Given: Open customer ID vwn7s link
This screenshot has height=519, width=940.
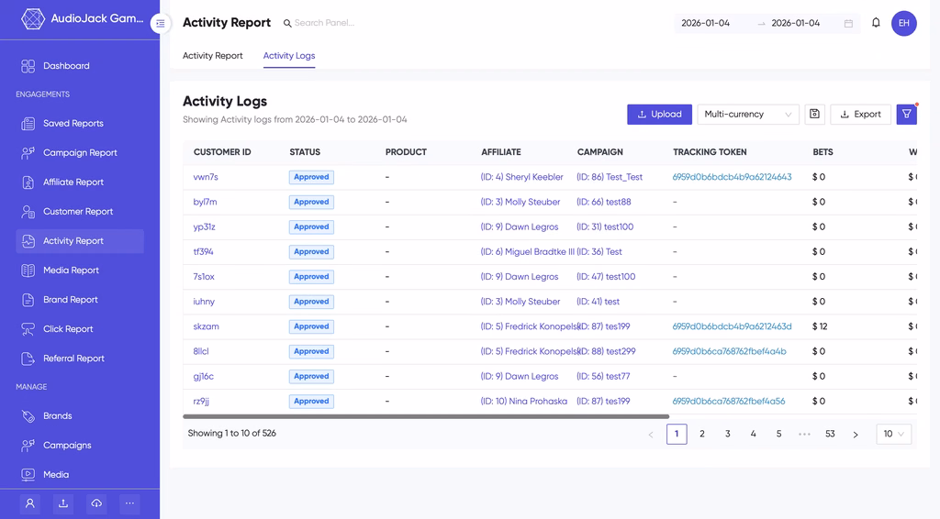Looking at the screenshot, I should (206, 177).
